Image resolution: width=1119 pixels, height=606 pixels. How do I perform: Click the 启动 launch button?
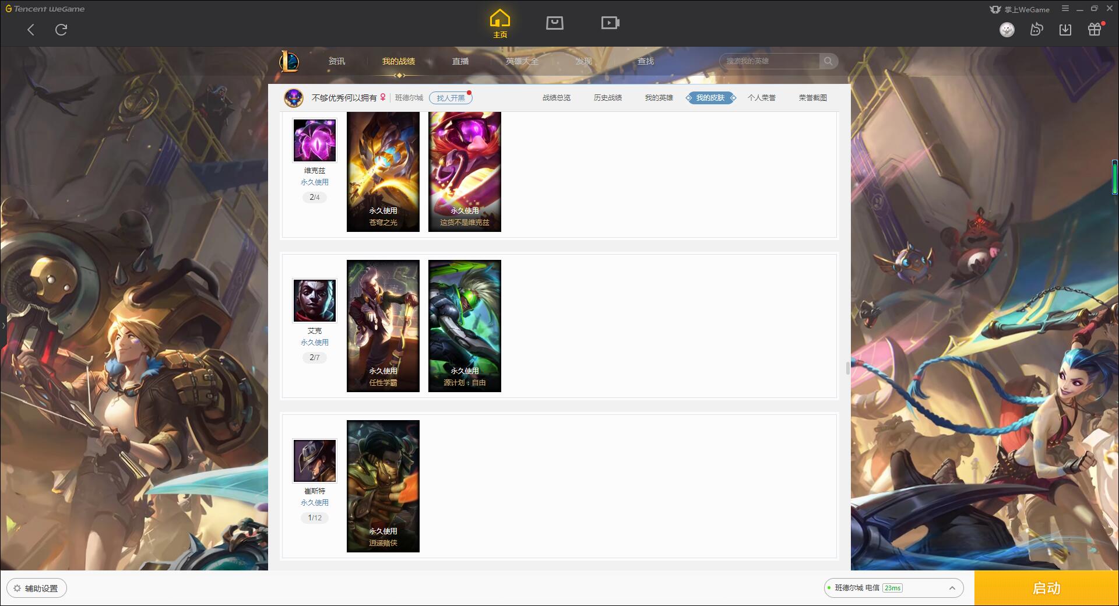click(1046, 589)
